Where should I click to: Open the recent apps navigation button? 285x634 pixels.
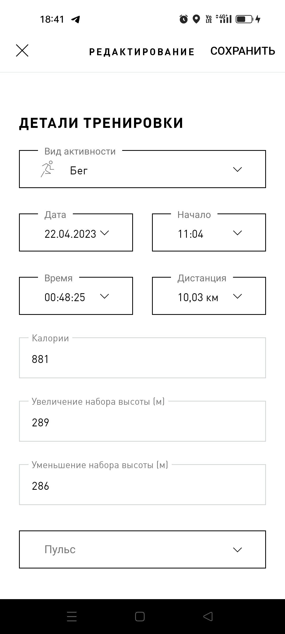pyautogui.click(x=72, y=616)
